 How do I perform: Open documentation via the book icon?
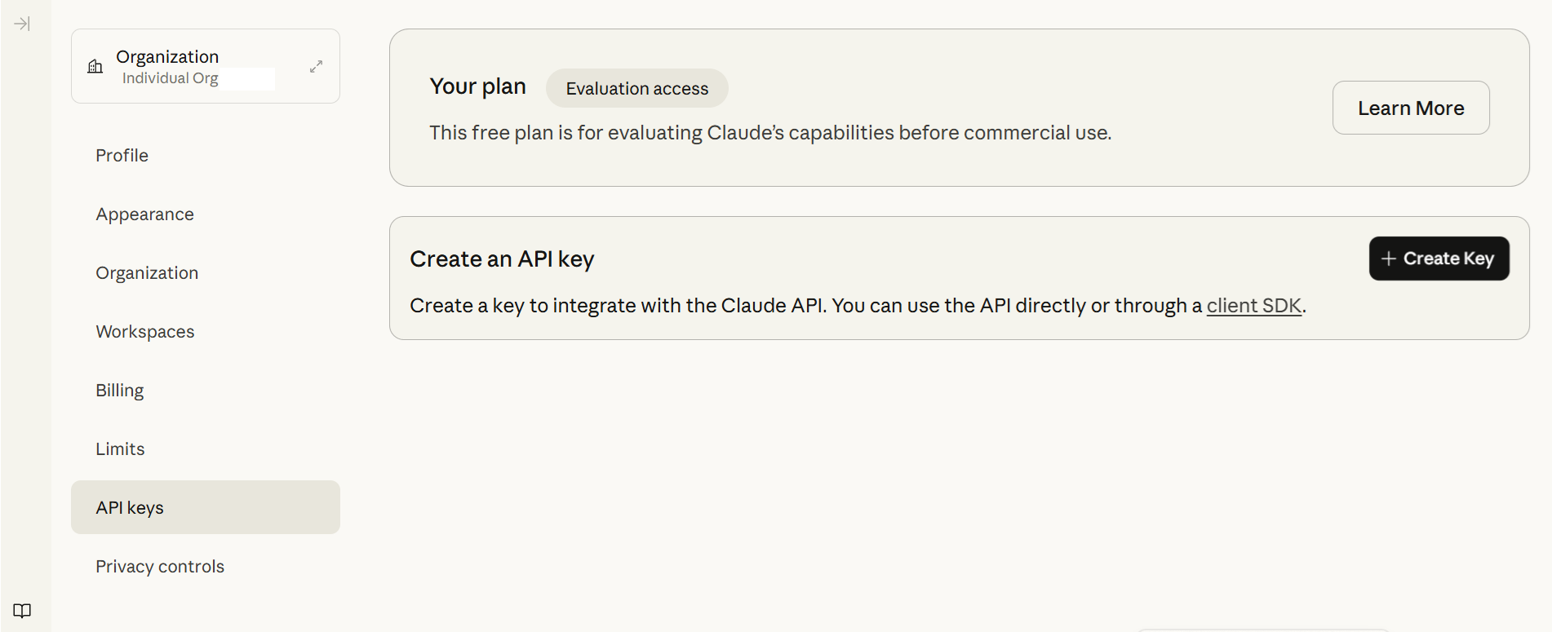click(x=23, y=610)
